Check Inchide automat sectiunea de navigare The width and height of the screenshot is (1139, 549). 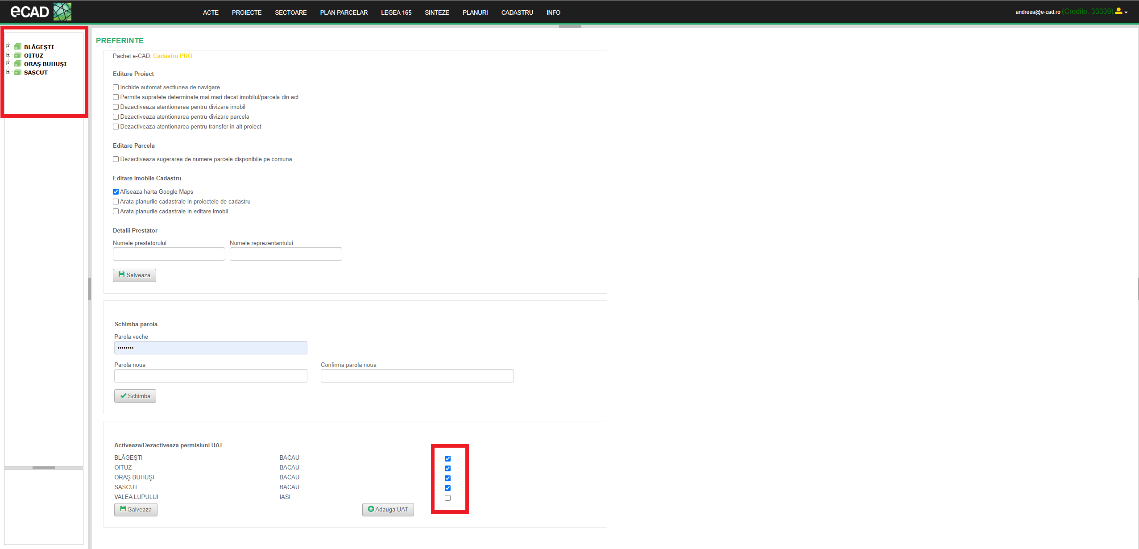116,87
